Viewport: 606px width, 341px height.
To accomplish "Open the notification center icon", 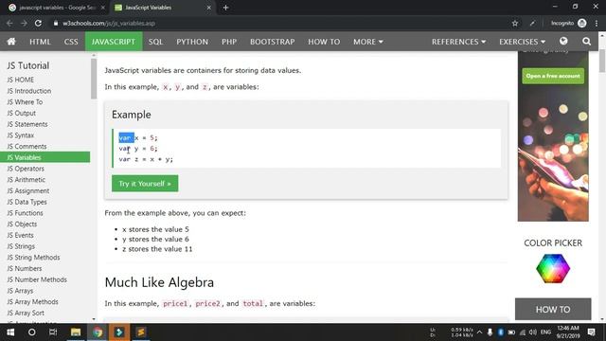I will 591,332.
